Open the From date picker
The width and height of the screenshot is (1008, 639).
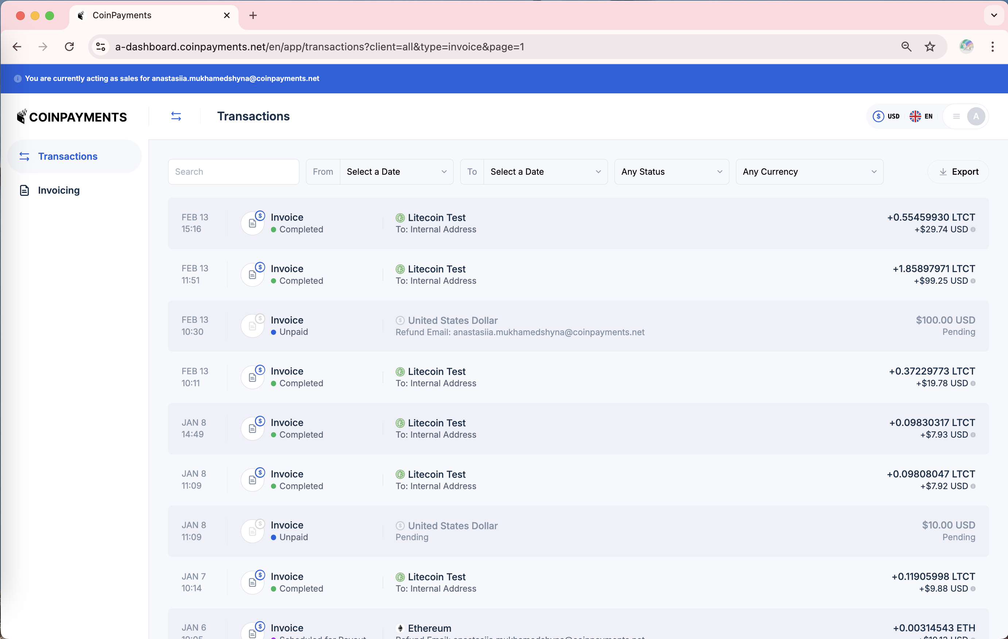(380, 172)
